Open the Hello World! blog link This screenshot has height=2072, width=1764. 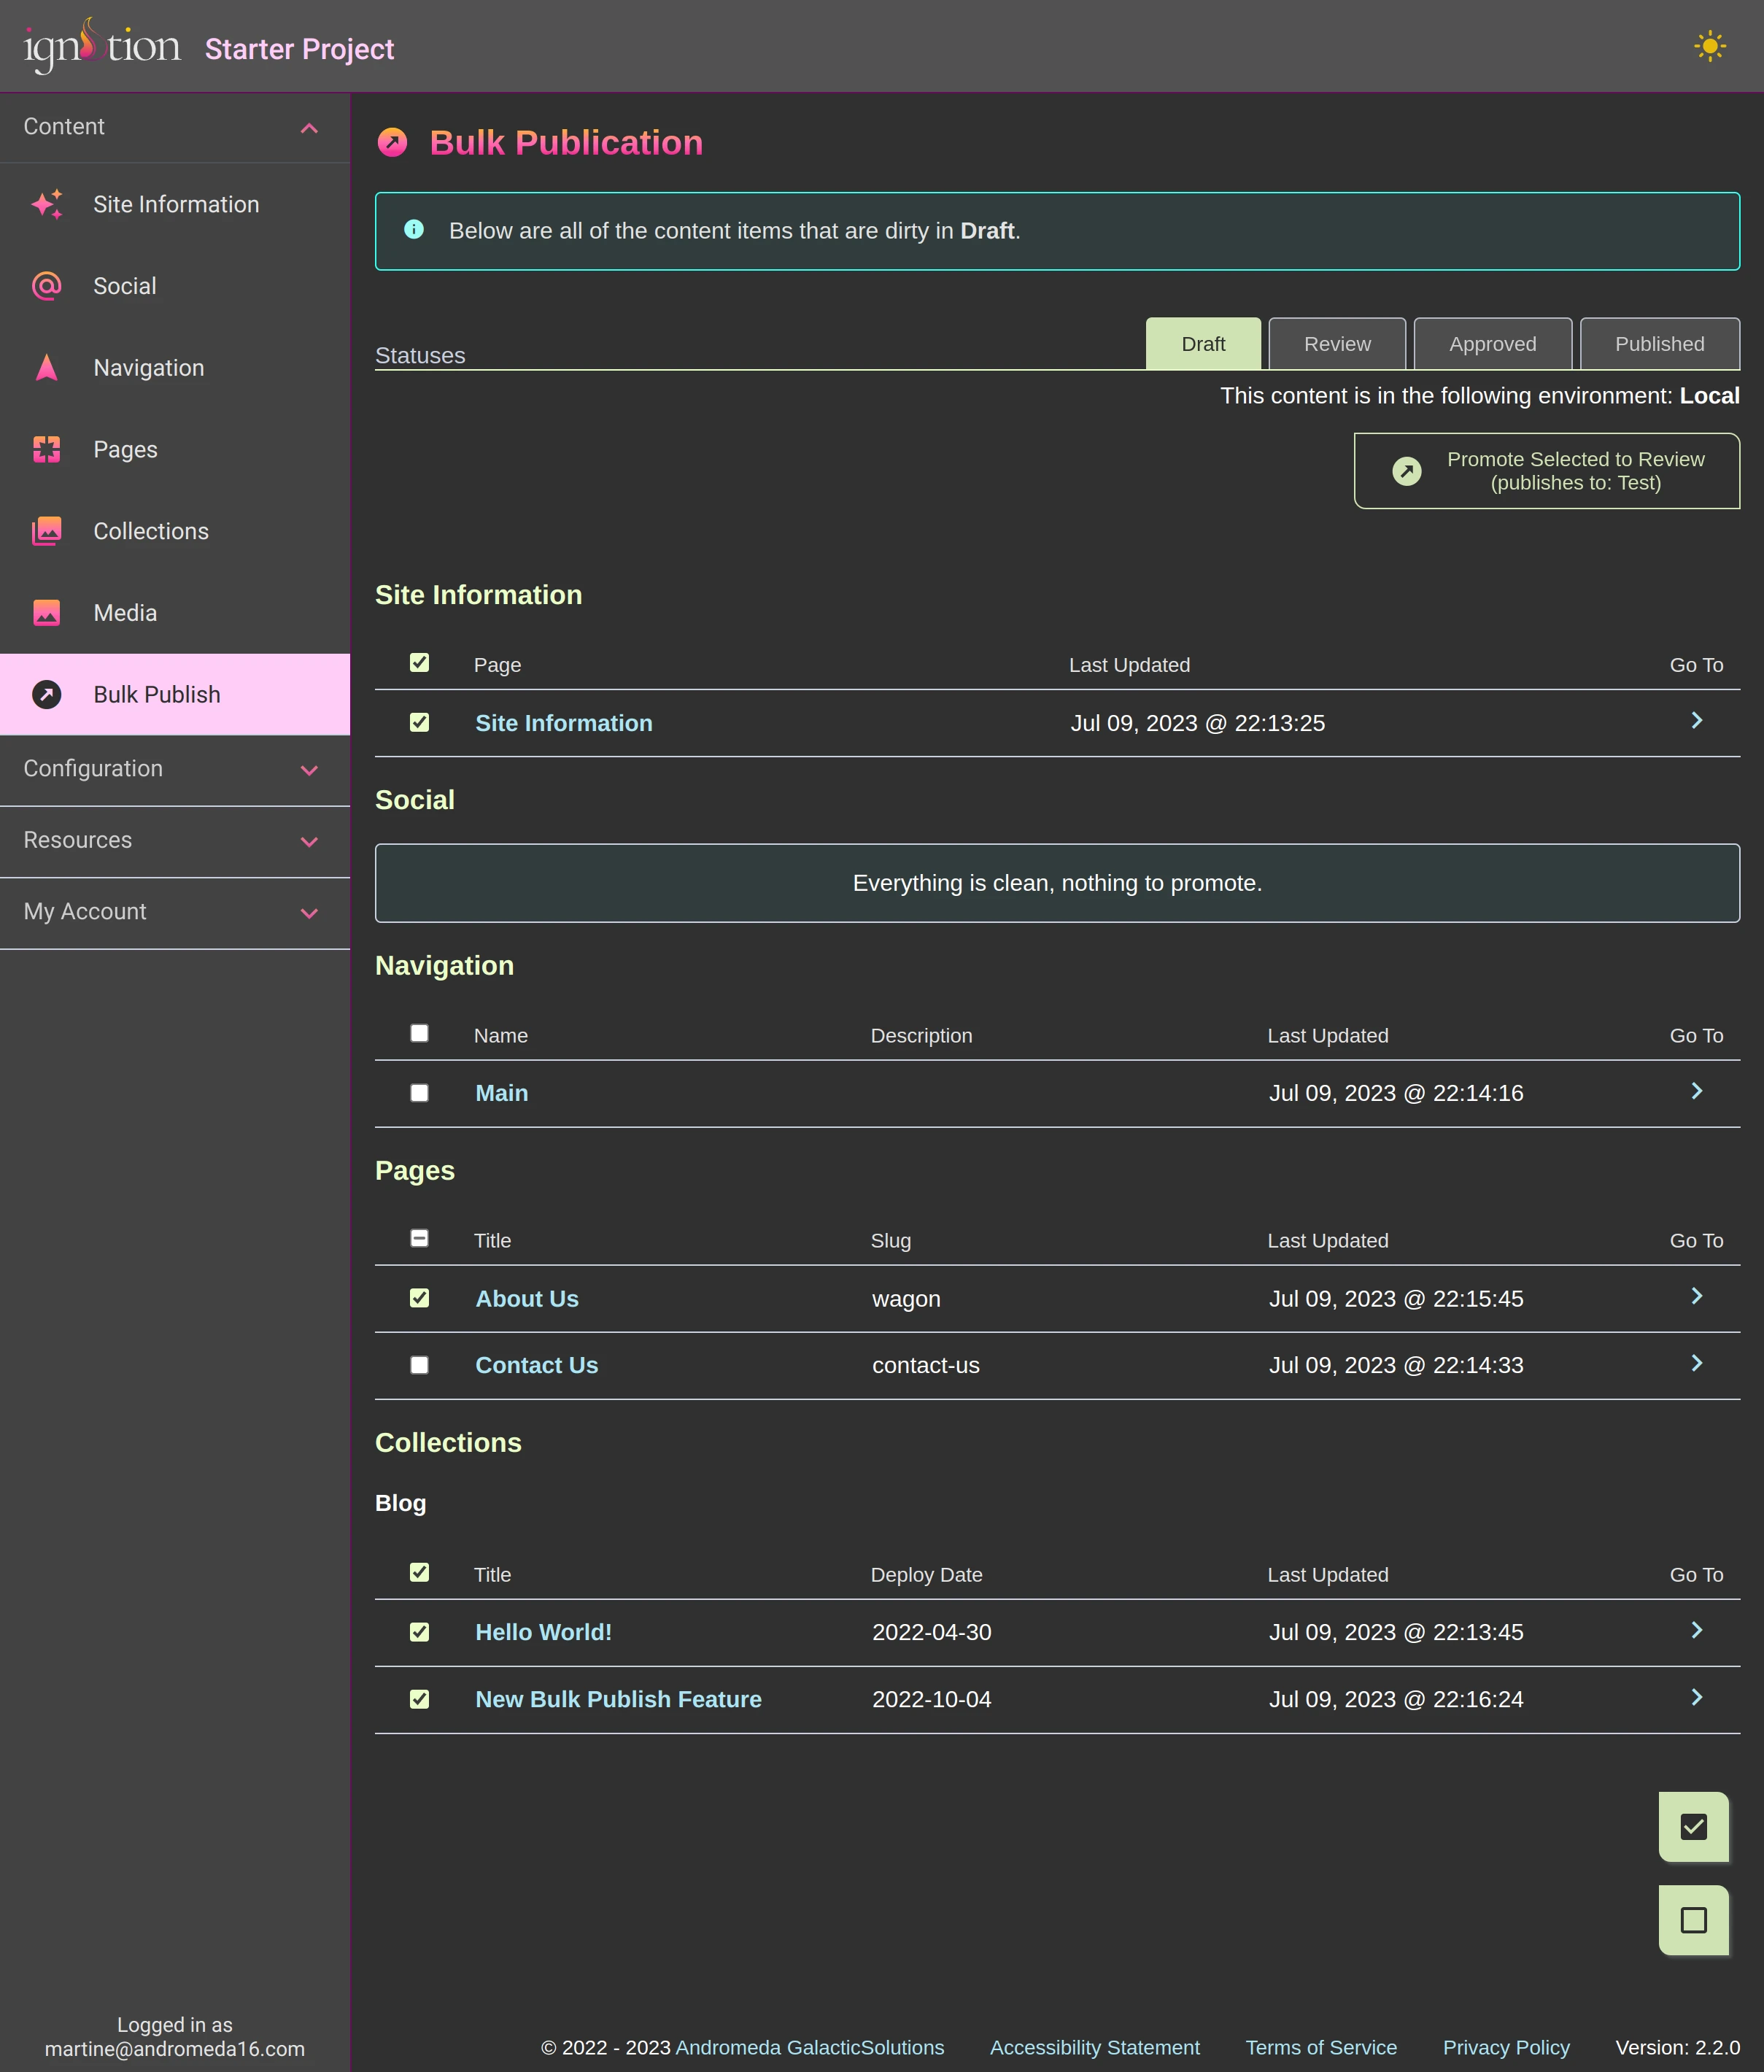point(544,1633)
